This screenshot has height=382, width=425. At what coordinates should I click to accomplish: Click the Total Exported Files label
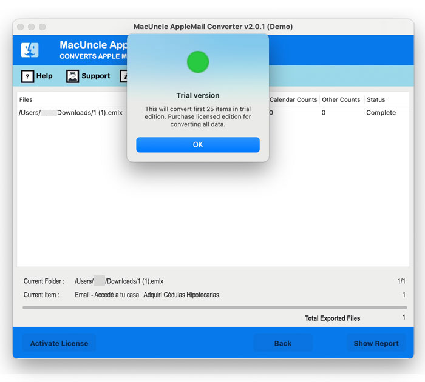[x=332, y=318]
